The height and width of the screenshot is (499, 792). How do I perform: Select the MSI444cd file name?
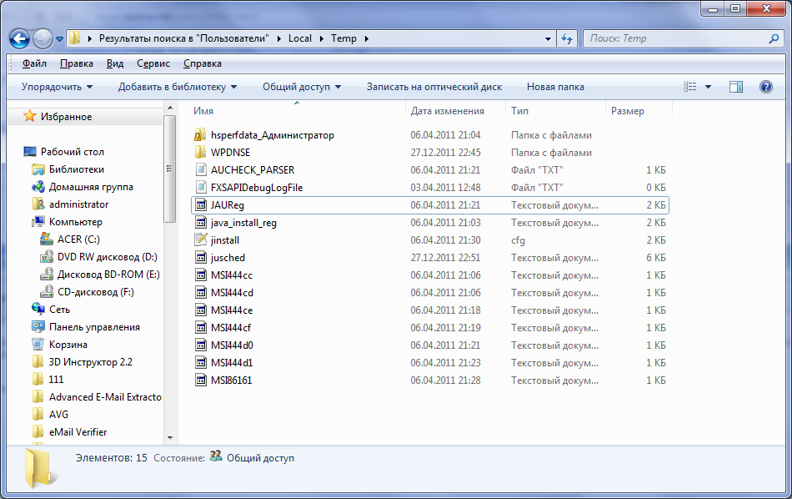(232, 293)
